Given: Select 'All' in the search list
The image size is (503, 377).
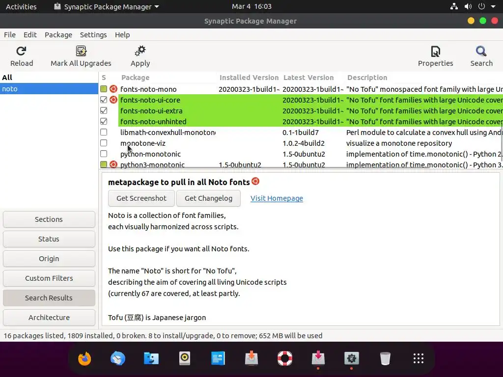Looking at the screenshot, I should coord(49,77).
